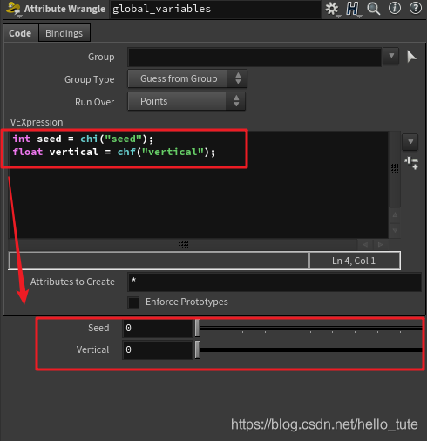The image size is (427, 441).
Task: Click the chi("seed") code line
Action: [x=83, y=139]
